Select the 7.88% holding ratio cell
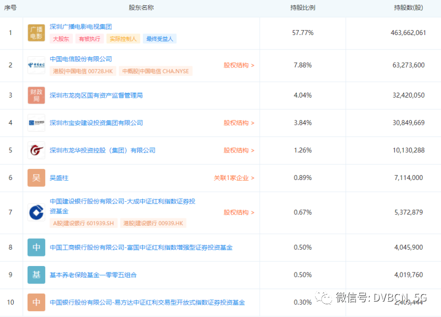The width and height of the screenshot is (441, 317). [x=303, y=65]
